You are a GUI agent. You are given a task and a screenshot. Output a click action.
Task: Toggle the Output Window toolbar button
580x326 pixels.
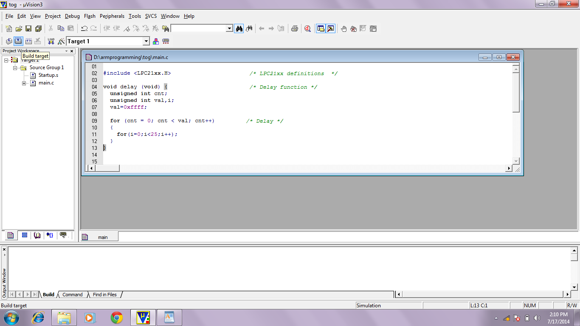pyautogui.click(x=330, y=28)
